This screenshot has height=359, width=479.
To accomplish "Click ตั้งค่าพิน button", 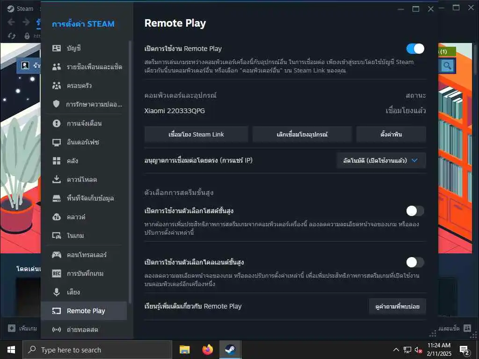I will (391, 134).
